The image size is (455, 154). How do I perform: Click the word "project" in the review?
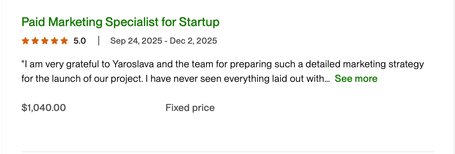128,79
